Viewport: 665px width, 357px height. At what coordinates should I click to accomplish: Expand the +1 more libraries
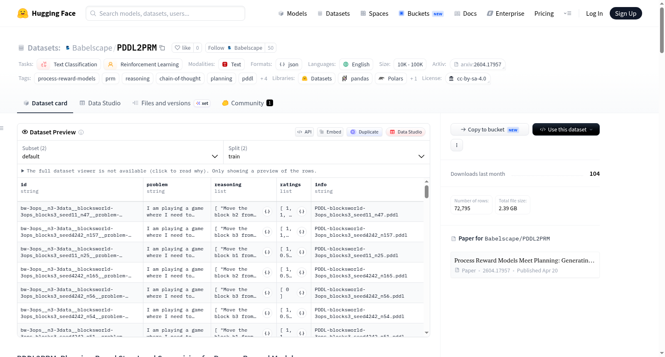click(x=414, y=78)
